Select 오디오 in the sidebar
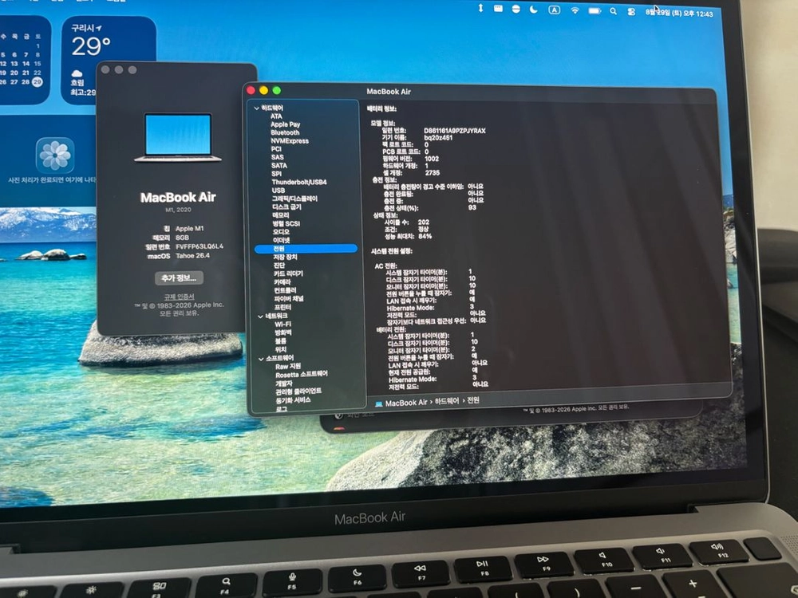Screen dimensions: 798x598 tap(281, 231)
